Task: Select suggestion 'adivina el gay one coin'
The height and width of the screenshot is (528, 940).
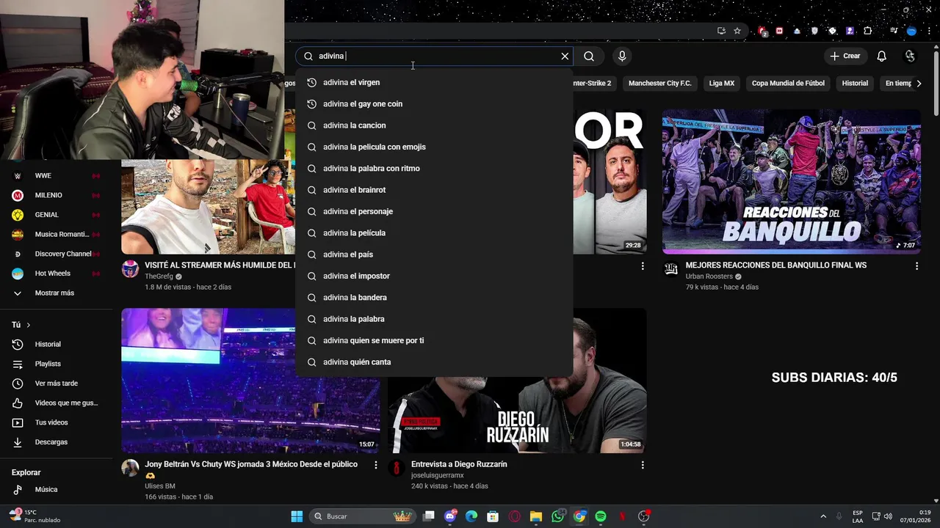Action: (434, 104)
